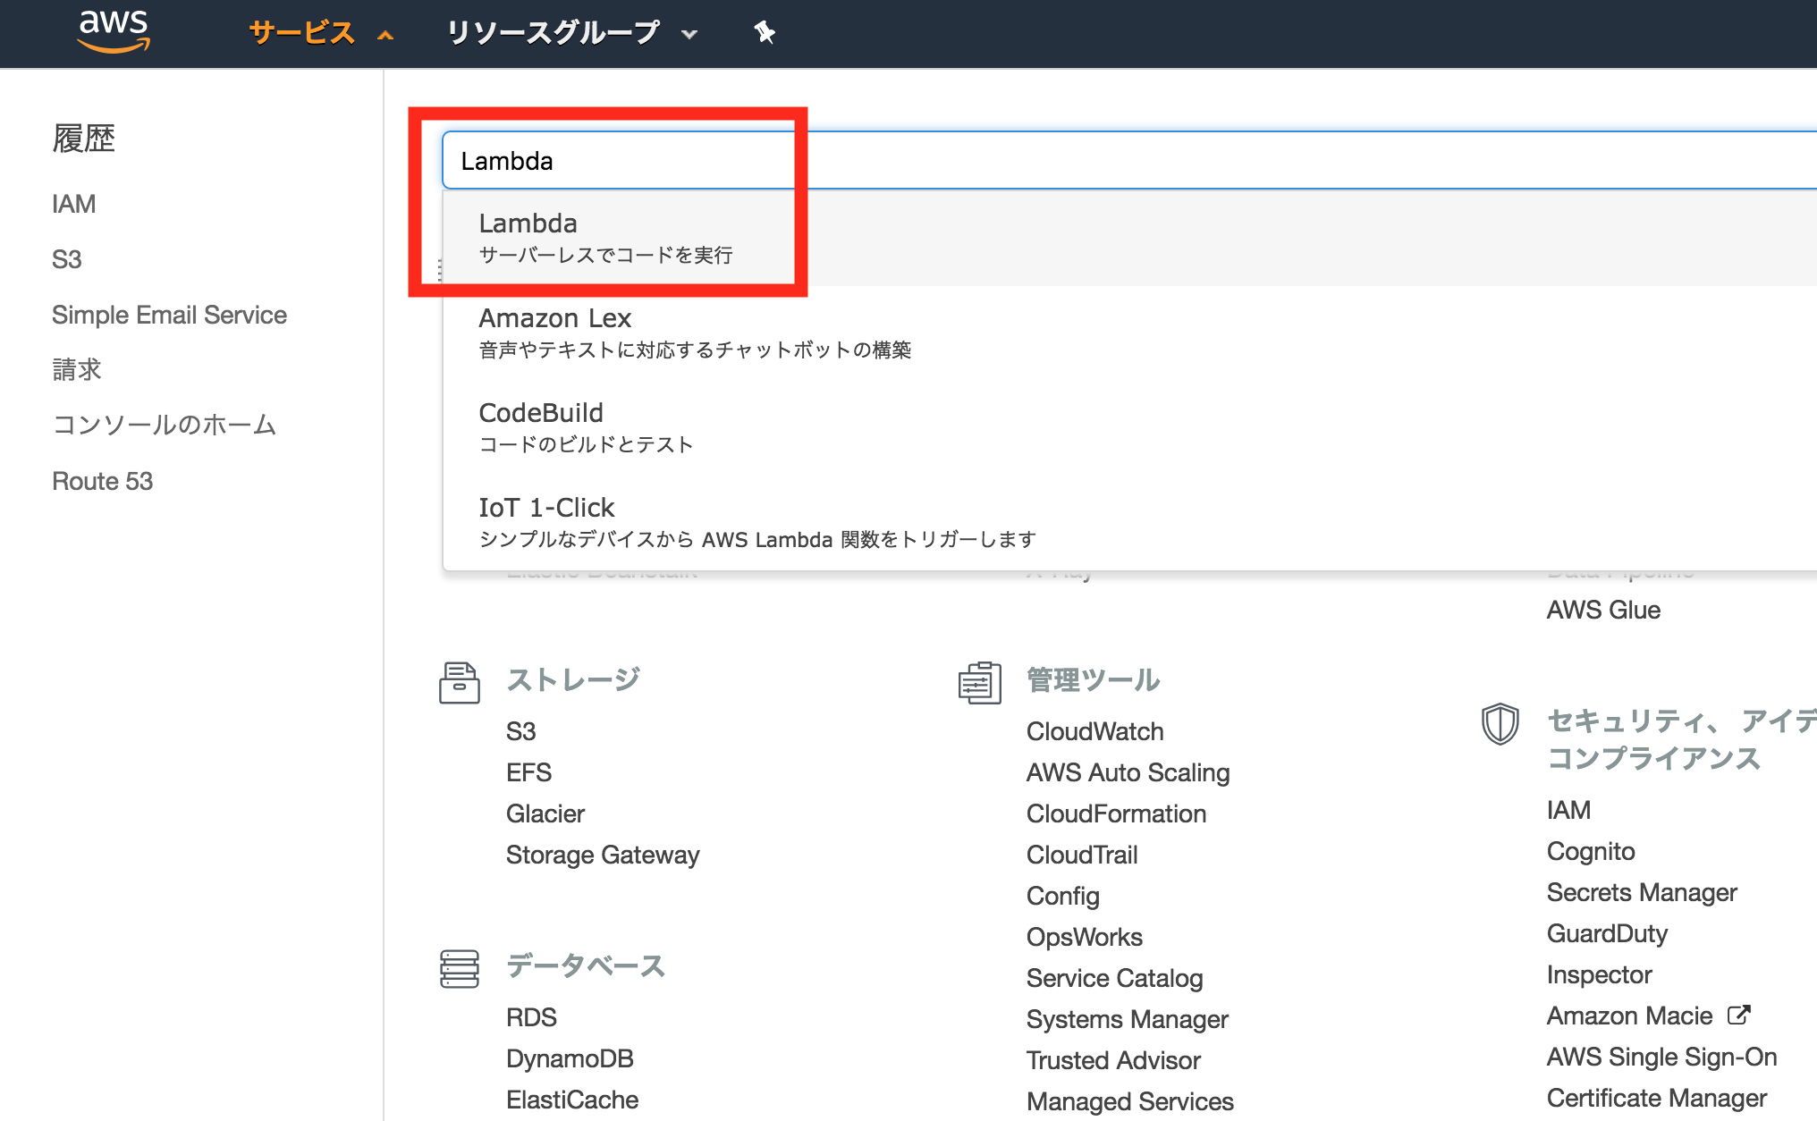Select IoT 1-Click search result
Screen dimensions: 1817x1121
point(1129,522)
